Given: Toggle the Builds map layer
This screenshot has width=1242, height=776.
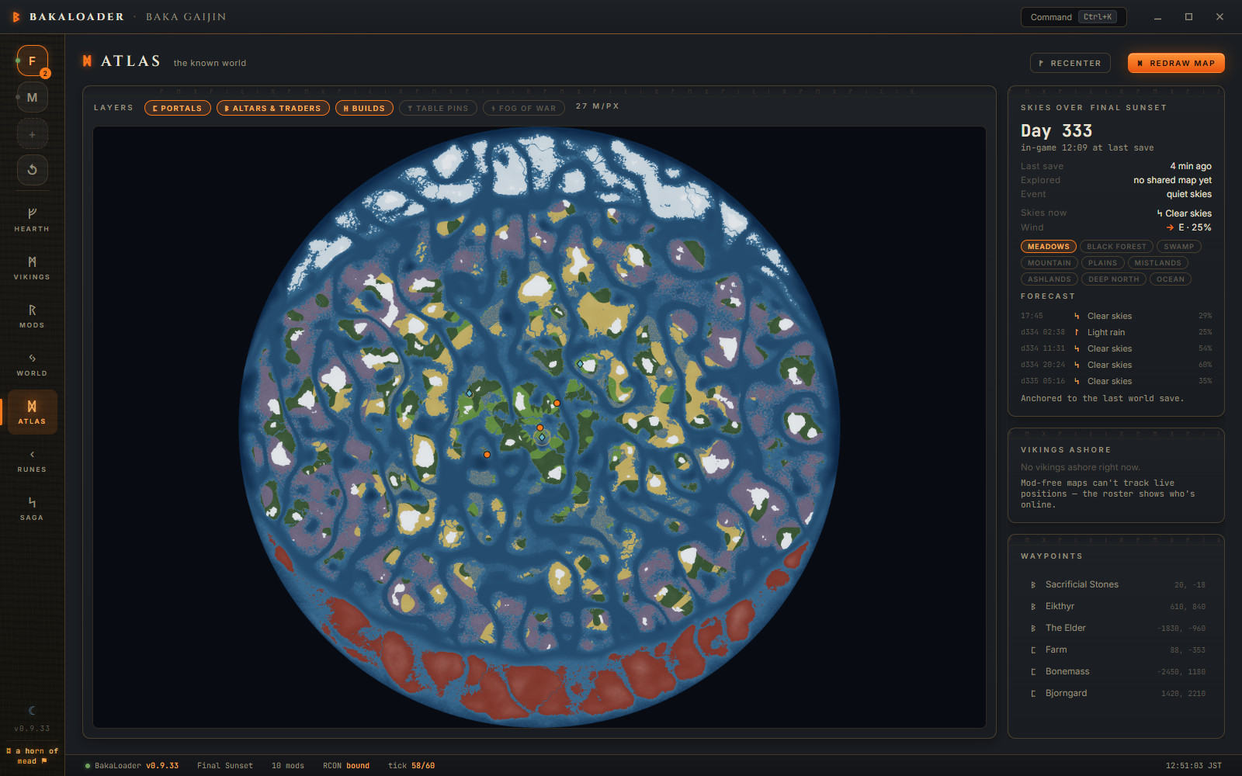Looking at the screenshot, I should pos(364,108).
